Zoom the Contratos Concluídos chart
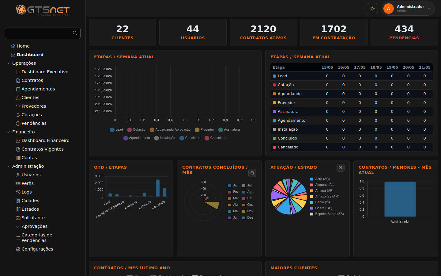Viewport: 441px width, 276px height. click(x=252, y=173)
